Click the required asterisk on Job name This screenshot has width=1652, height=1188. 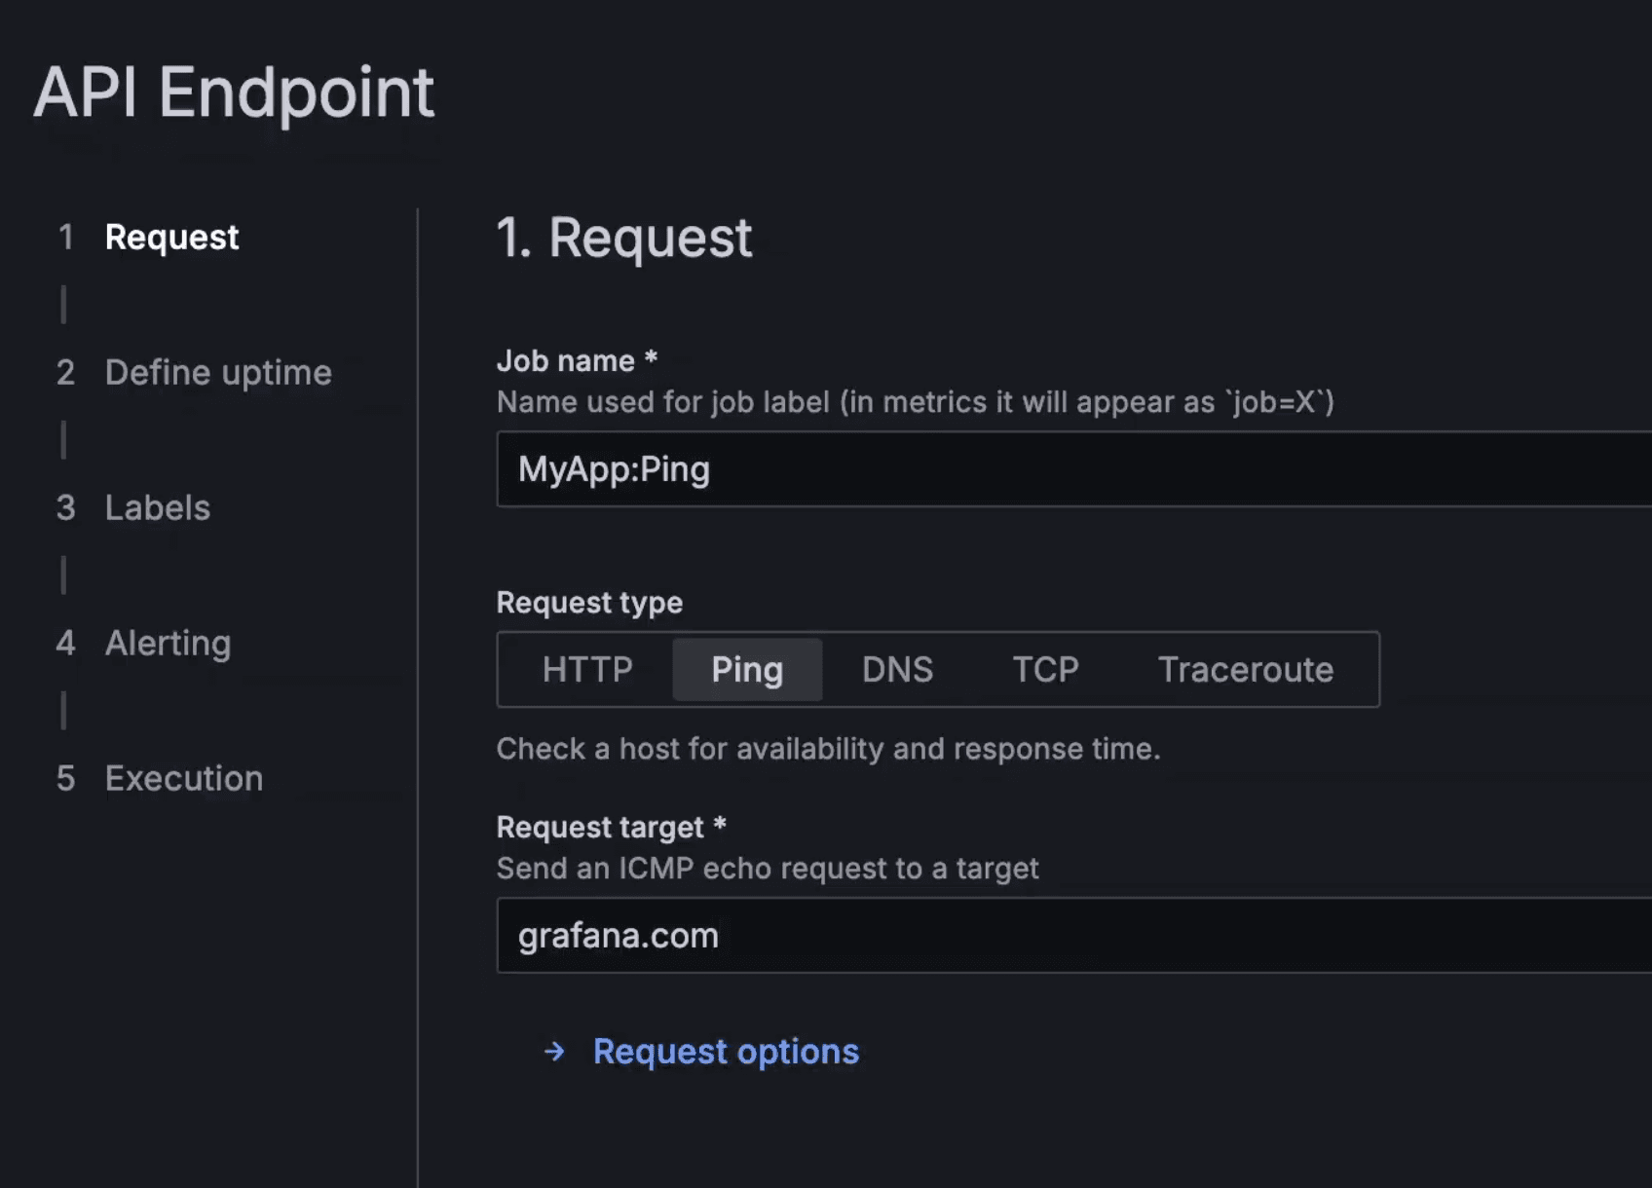coord(651,358)
